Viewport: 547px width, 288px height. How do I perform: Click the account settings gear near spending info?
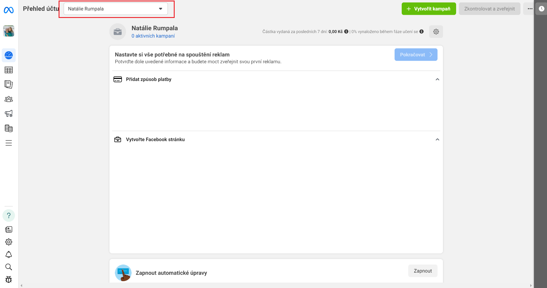pos(436,32)
